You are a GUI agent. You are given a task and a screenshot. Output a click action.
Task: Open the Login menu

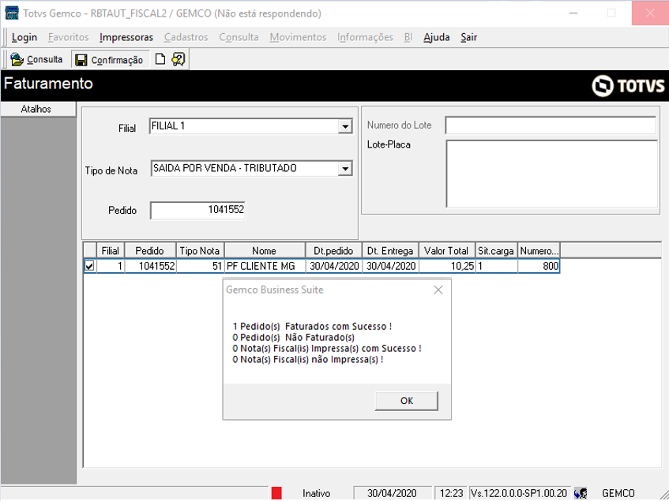(24, 38)
